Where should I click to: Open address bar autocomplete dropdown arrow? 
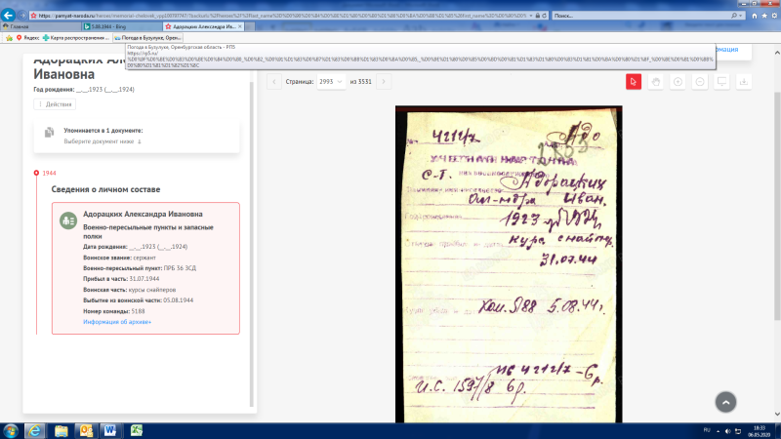point(530,16)
